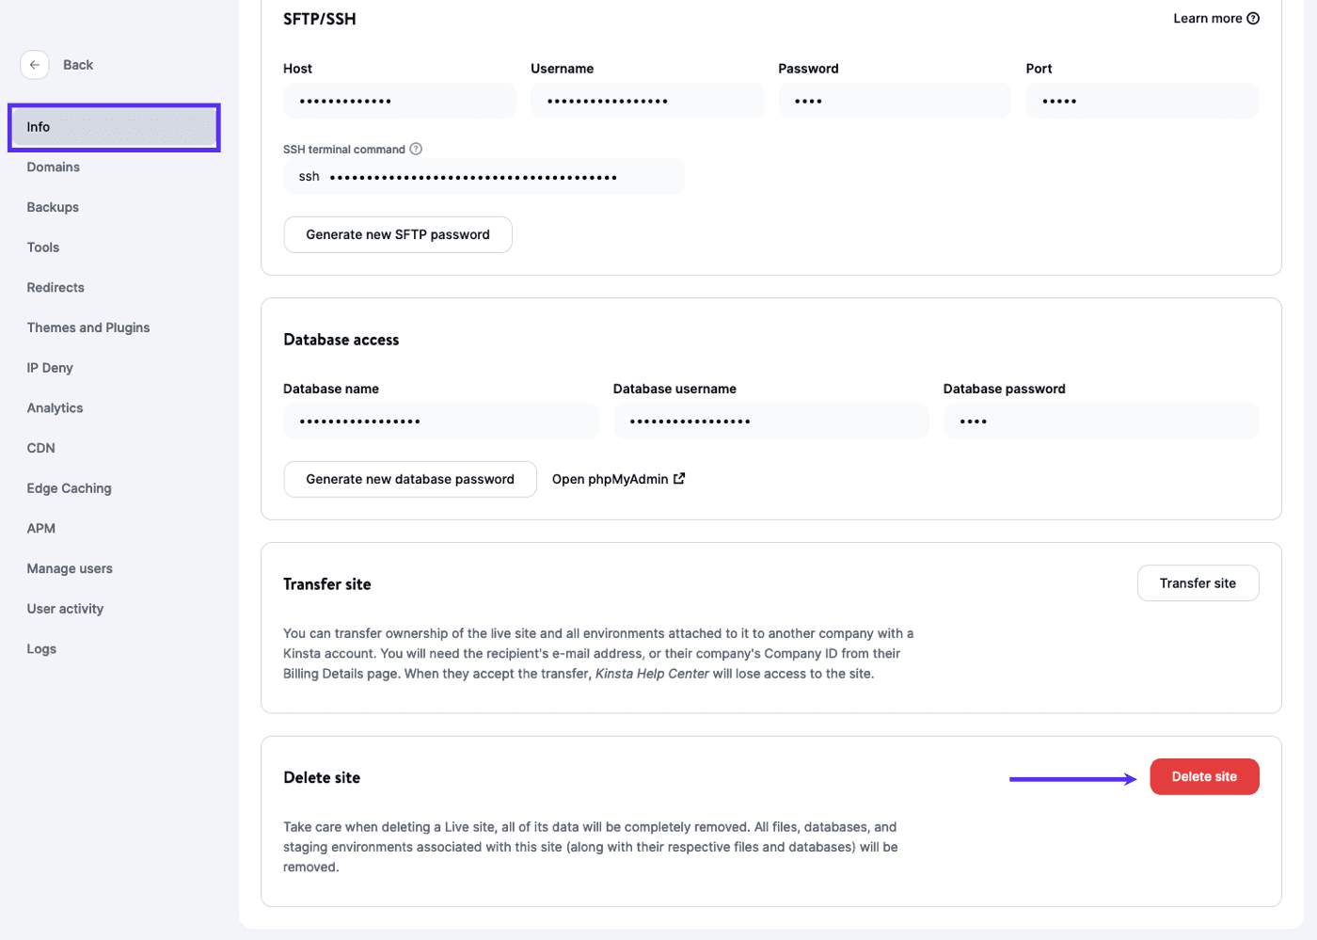Open the Learn more help icon
Image resolution: width=1317 pixels, height=940 pixels.
point(1251,18)
